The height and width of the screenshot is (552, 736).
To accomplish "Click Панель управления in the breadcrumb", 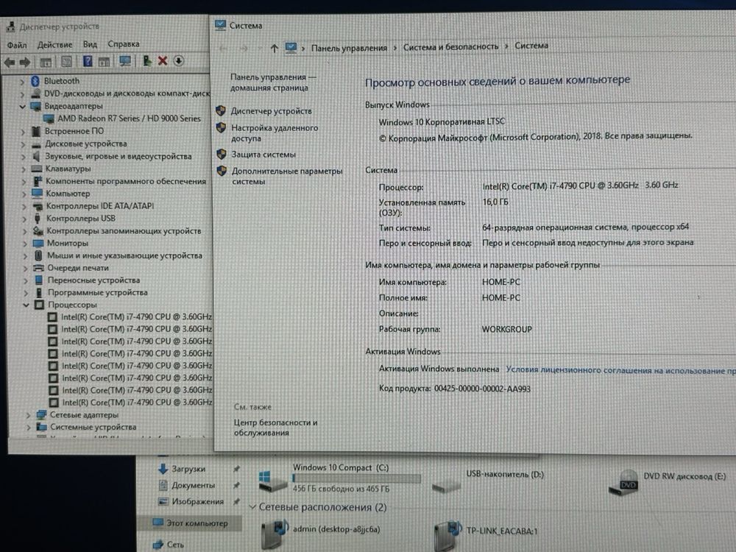I will click(x=349, y=48).
